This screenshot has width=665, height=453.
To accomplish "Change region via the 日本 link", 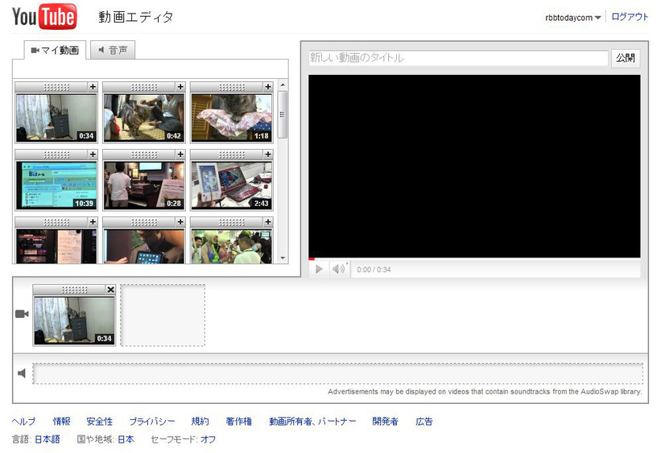I will [126, 439].
